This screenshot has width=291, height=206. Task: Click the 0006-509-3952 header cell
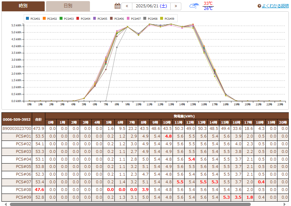pos(17,119)
